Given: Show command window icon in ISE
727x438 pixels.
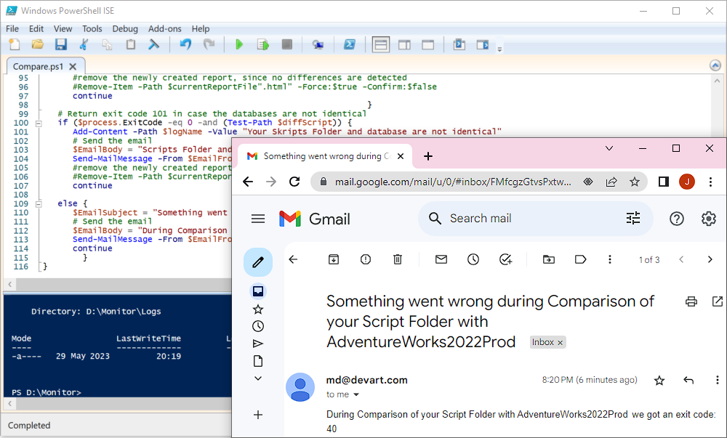Looking at the screenshot, I should click(459, 44).
